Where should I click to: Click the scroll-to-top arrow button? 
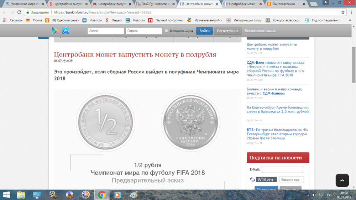(x=342, y=180)
